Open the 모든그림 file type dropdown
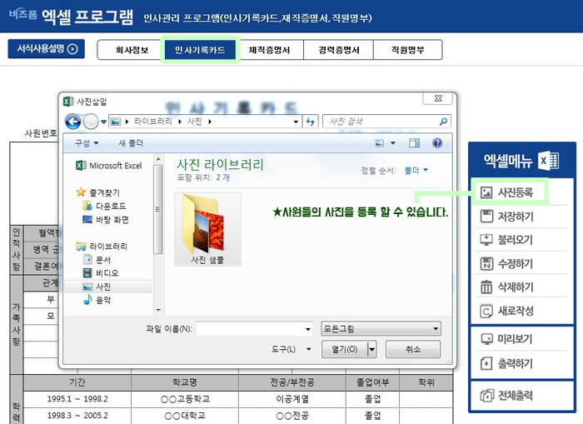 pos(381,329)
